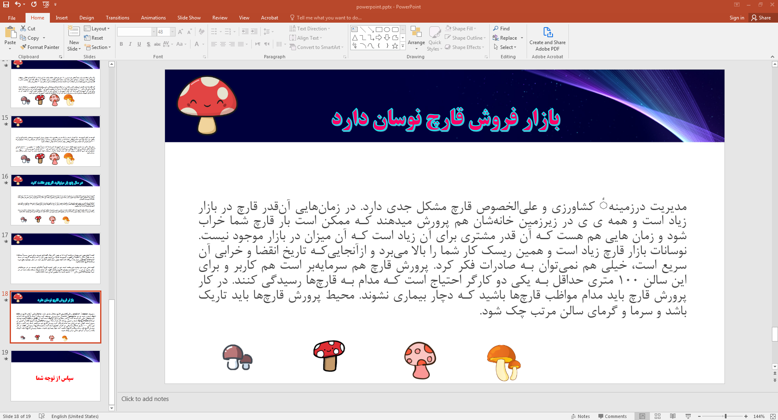Open the Slide Show tab
The width and height of the screenshot is (778, 420).
coord(189,18)
